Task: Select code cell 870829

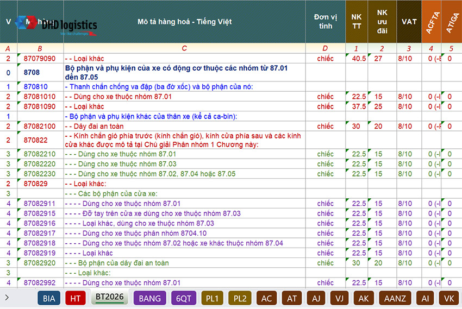Action: (x=40, y=184)
